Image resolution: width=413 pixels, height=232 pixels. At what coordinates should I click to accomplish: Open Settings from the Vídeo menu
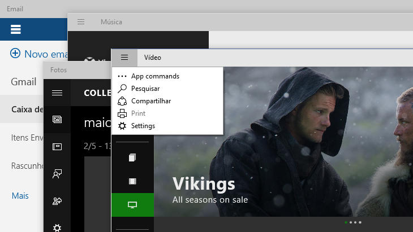coord(143,126)
